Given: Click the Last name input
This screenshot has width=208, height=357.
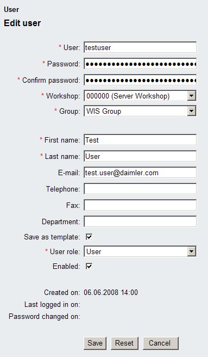Looking at the screenshot, I should pos(140,156).
